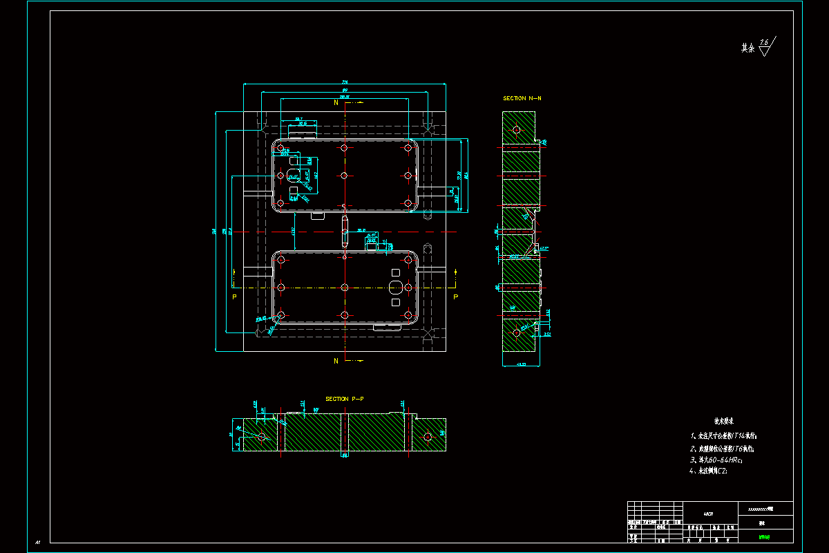
Task: Select note 2 line mentioning IT6
Action: [x=723, y=449]
